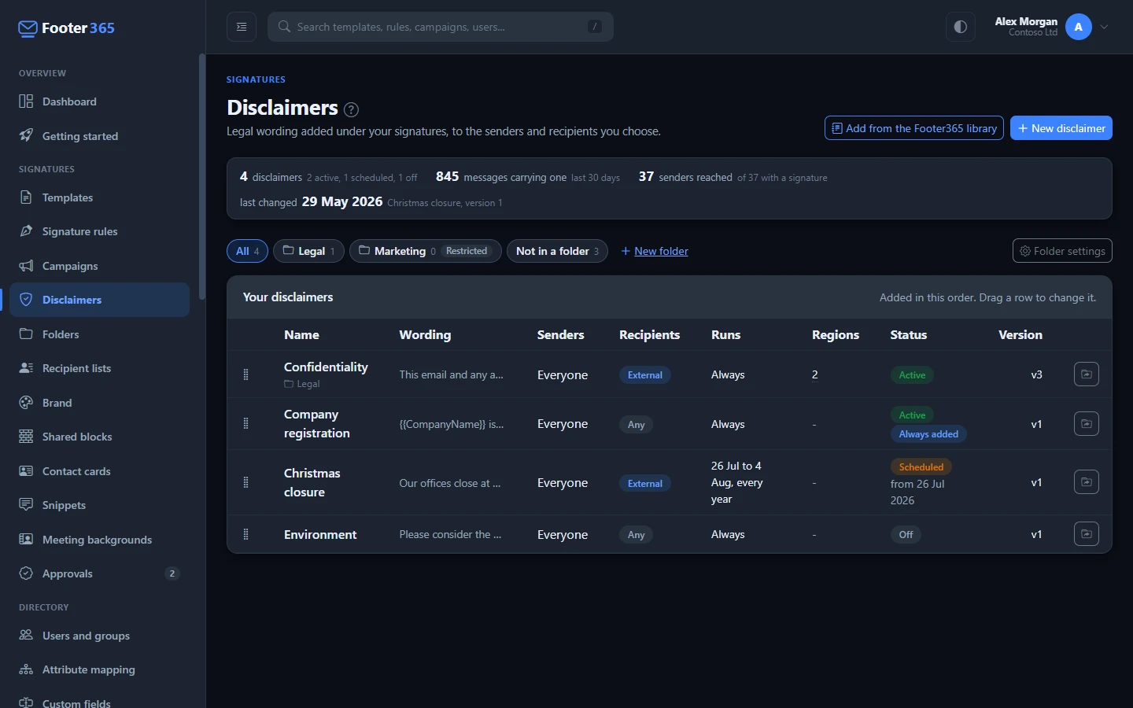Click the drag handle of Confidentiality row

[x=245, y=375]
